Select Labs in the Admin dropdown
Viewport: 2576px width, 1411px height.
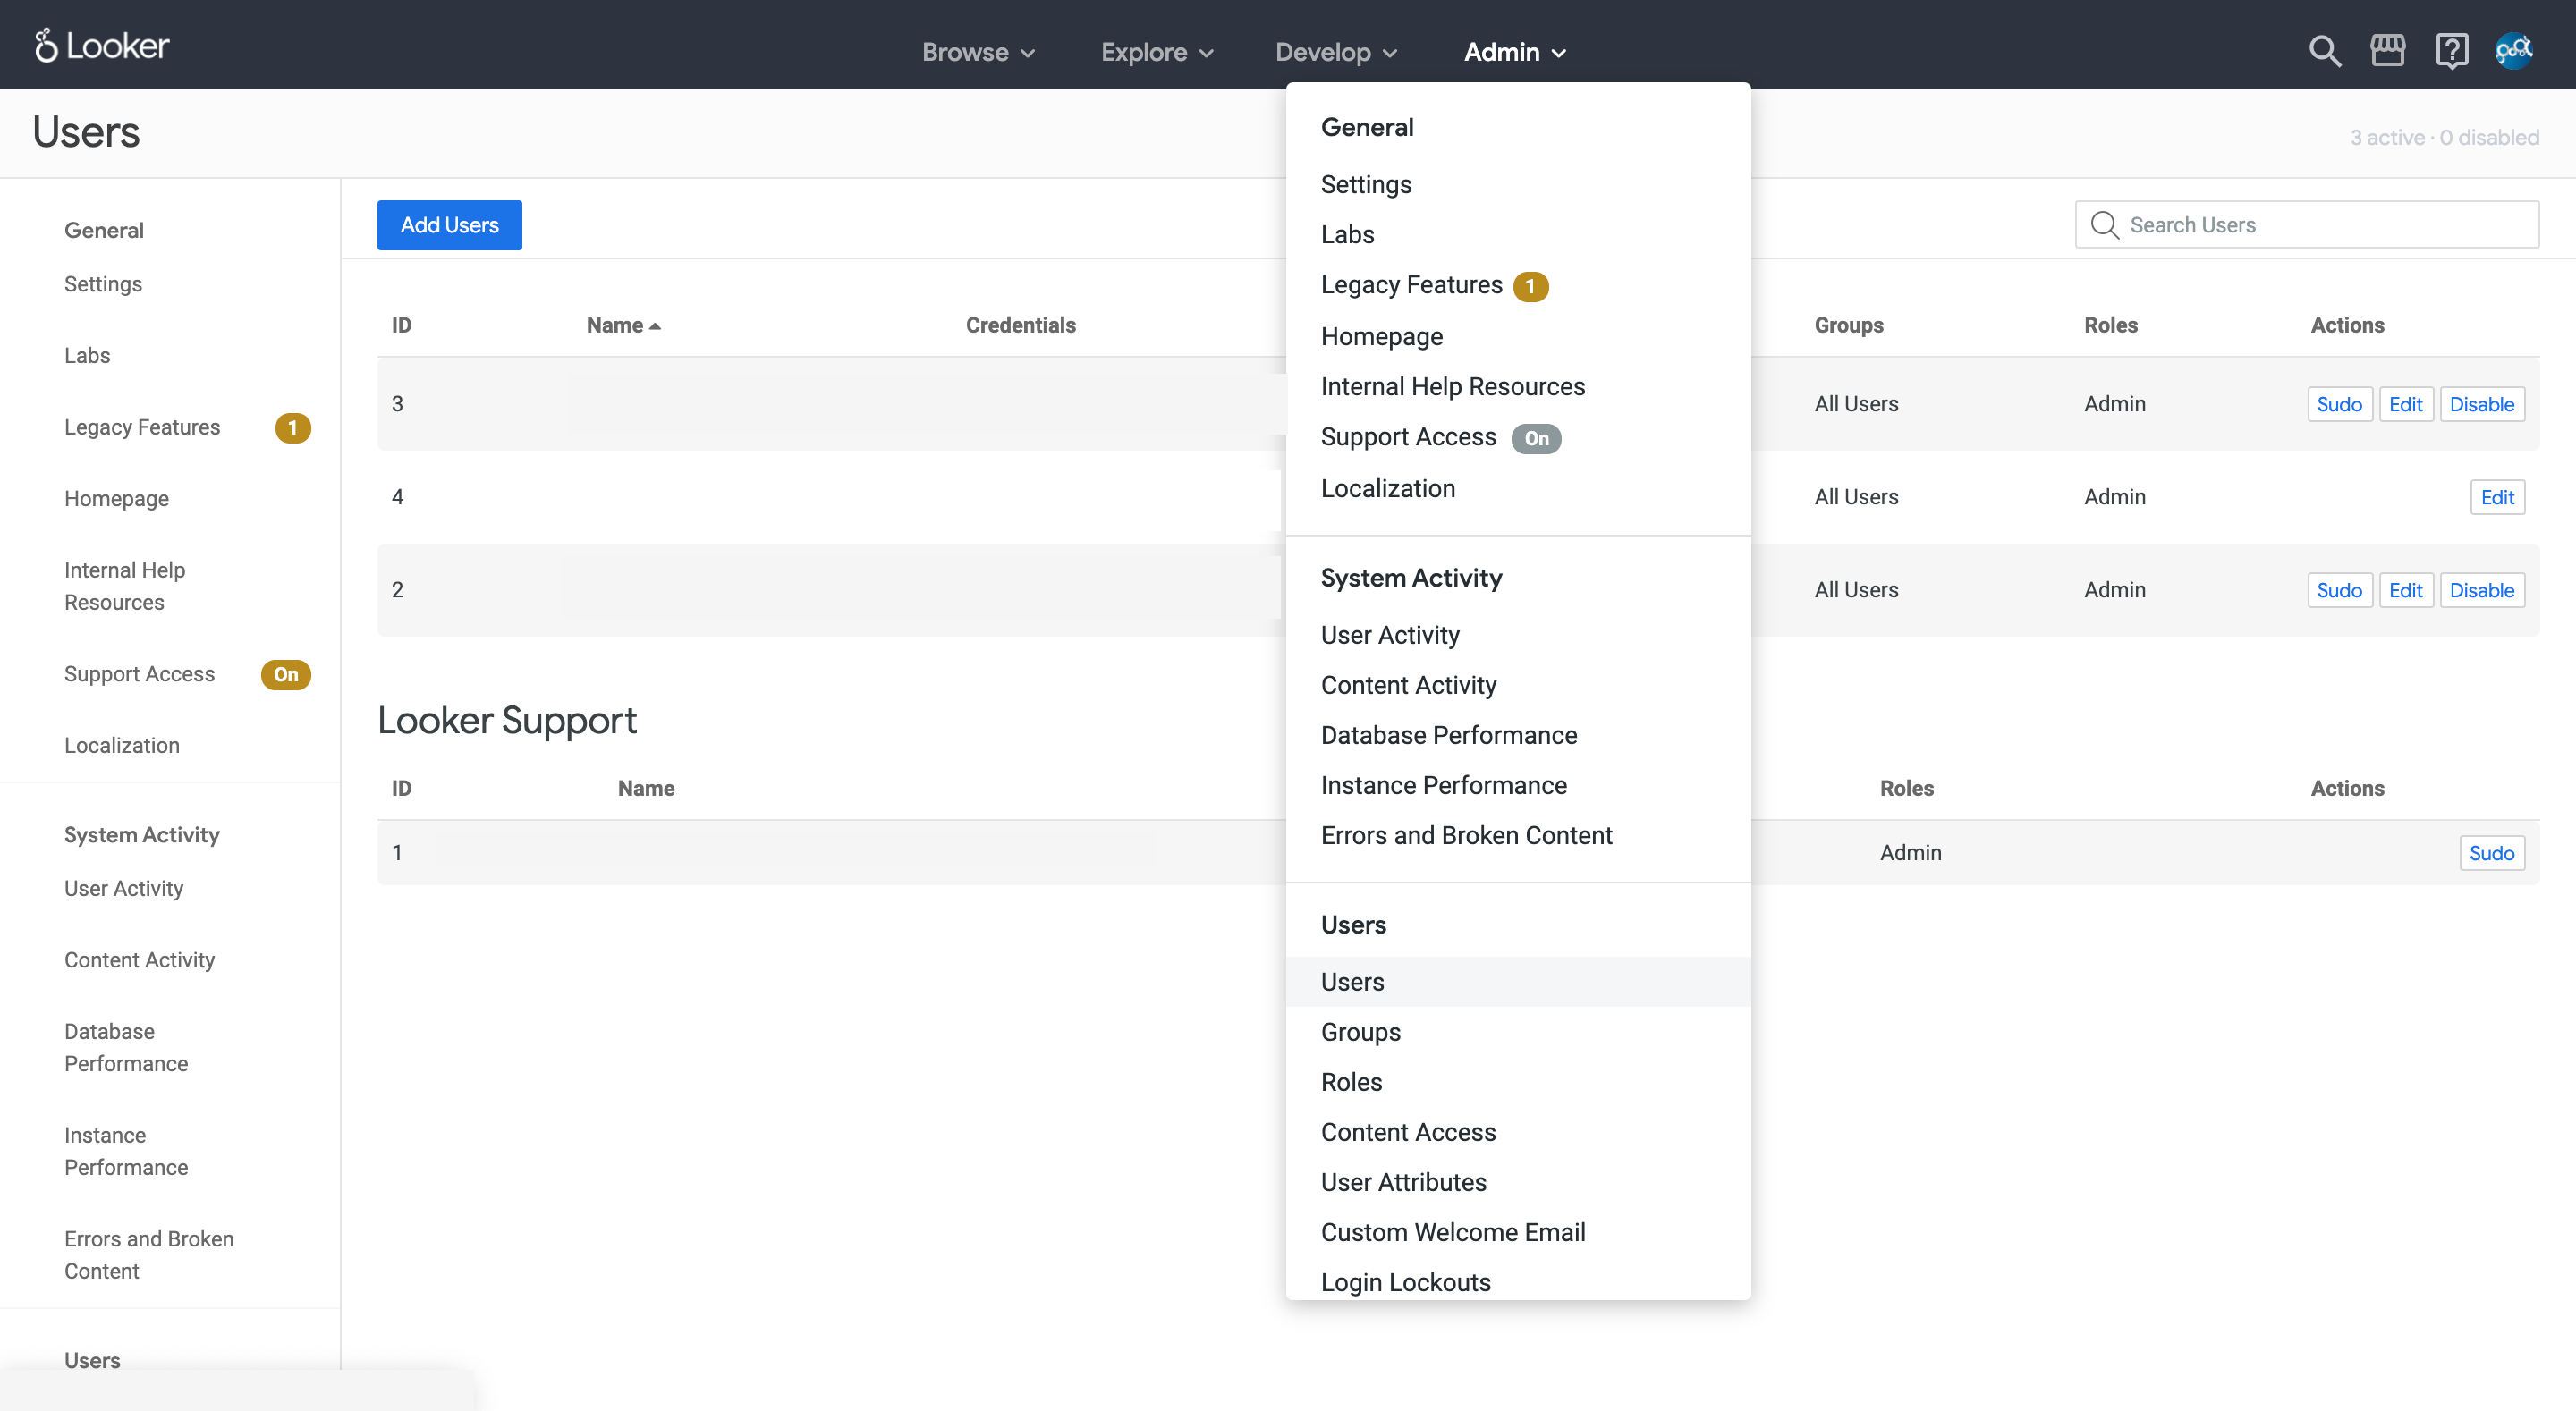1347,235
